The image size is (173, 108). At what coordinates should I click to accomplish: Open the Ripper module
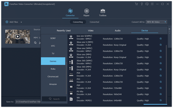(86, 13)
